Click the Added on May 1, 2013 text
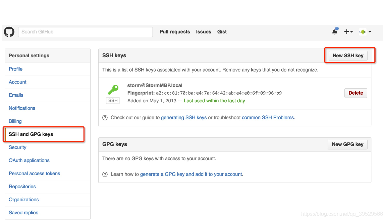This screenshot has width=386, height=220. [x=152, y=101]
